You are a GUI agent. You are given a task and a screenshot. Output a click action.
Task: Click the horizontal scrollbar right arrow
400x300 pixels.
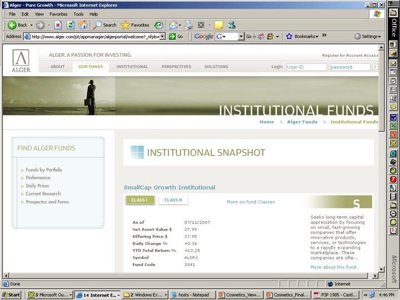(x=375, y=276)
